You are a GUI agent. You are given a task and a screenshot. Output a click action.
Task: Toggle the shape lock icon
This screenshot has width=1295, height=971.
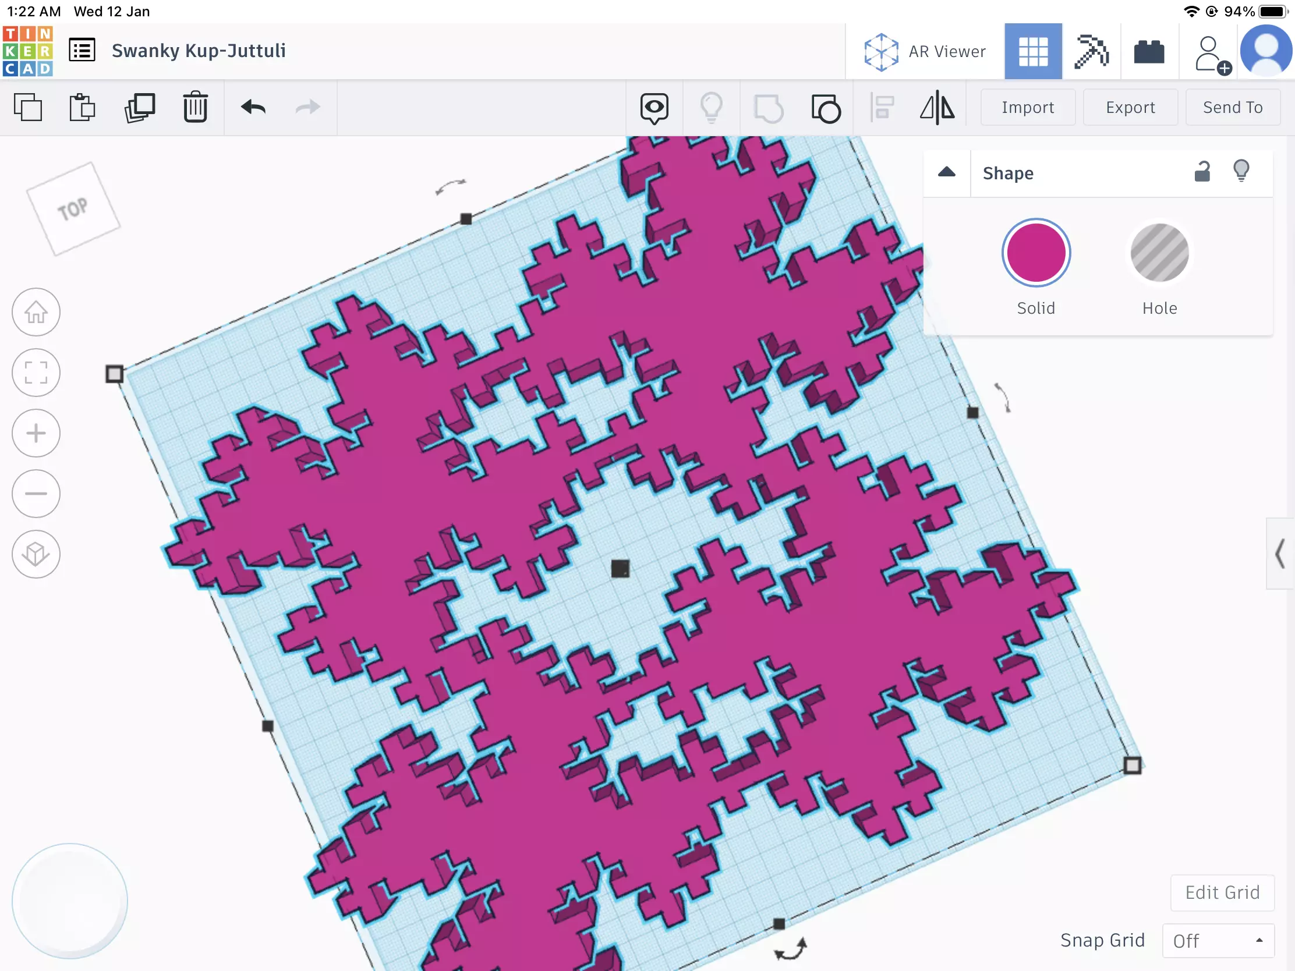pos(1202,172)
